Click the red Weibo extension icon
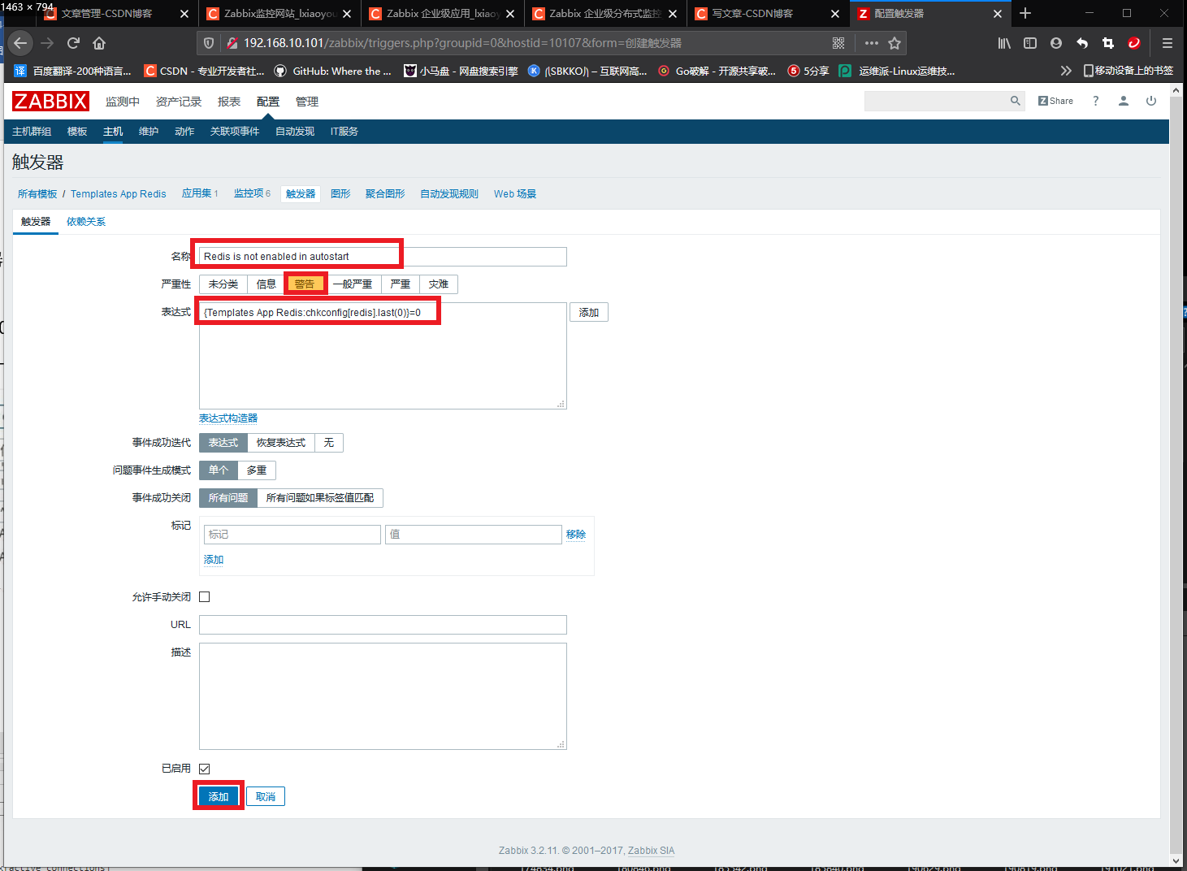1187x871 pixels. (1134, 43)
